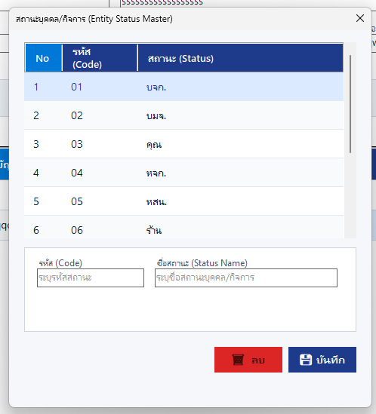The width and height of the screenshot is (376, 414).
Task: Close the Entity Status Master dialog
Action: coord(360,18)
